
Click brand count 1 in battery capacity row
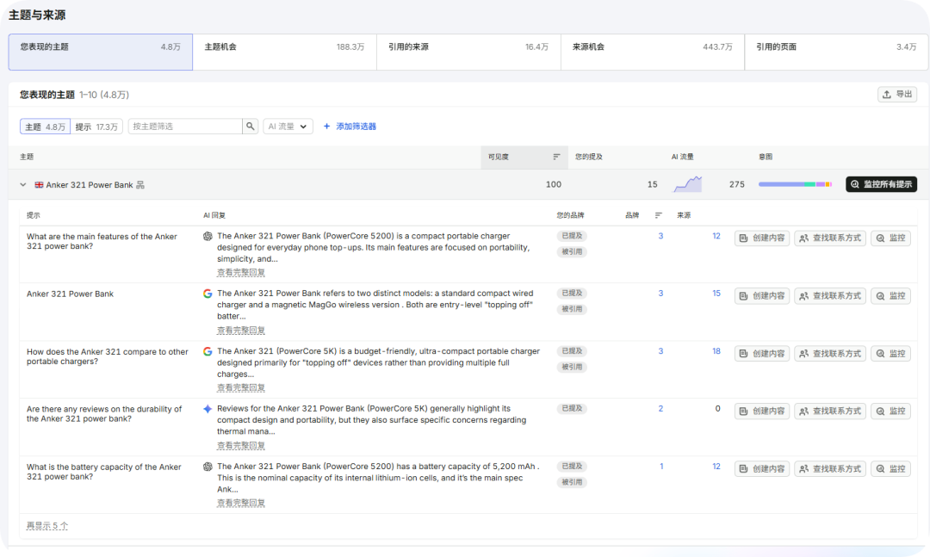pyautogui.click(x=661, y=467)
